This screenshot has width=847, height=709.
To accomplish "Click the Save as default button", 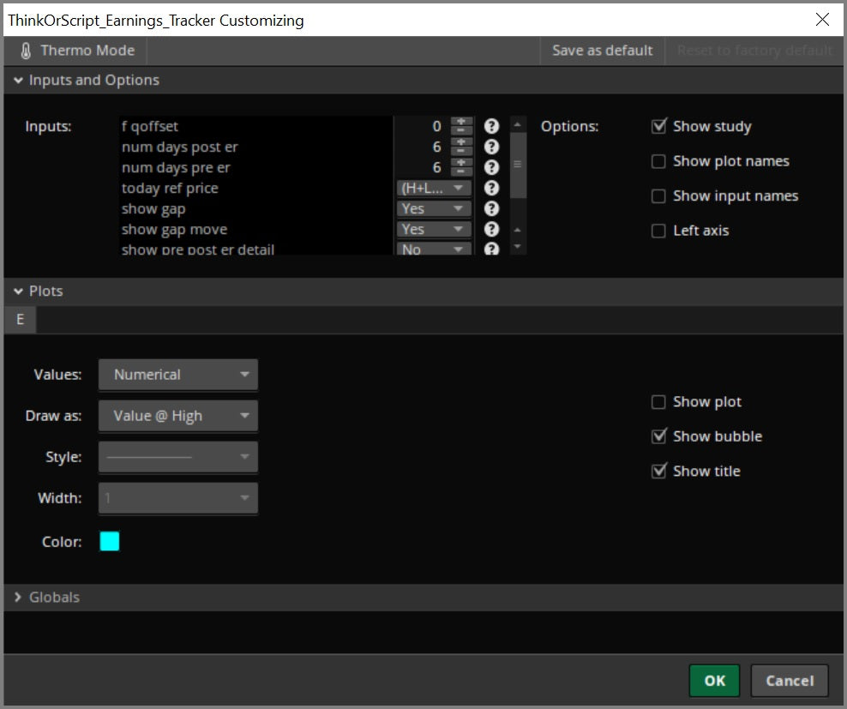I will pos(602,50).
